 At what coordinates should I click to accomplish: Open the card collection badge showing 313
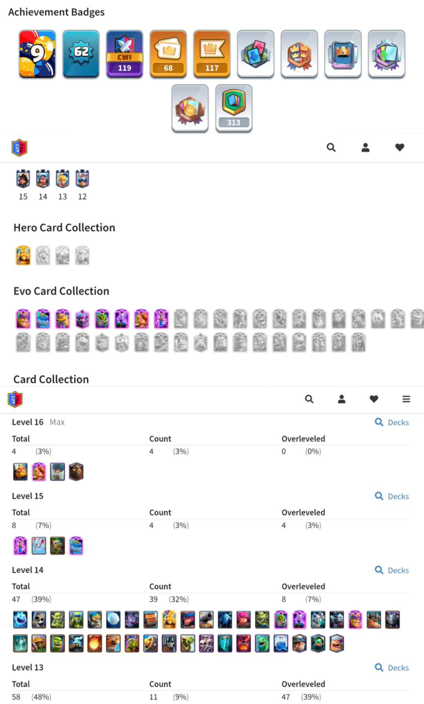pyautogui.click(x=234, y=109)
